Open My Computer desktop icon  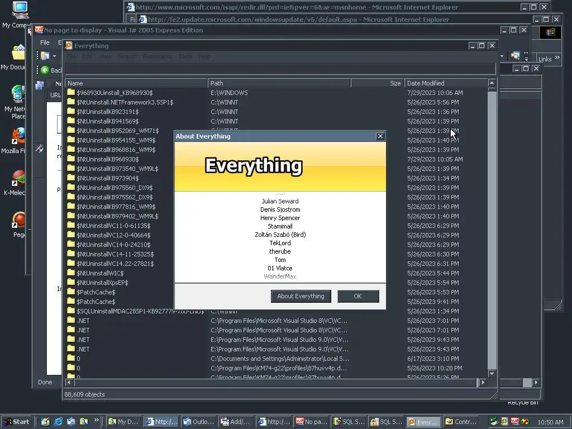pyautogui.click(x=20, y=10)
